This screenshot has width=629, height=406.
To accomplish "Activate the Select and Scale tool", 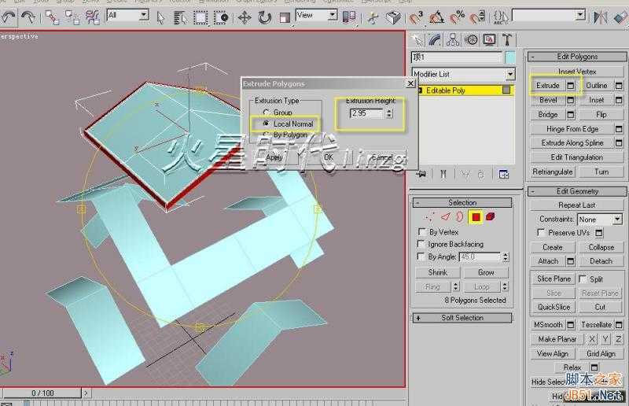I will 285,18.
